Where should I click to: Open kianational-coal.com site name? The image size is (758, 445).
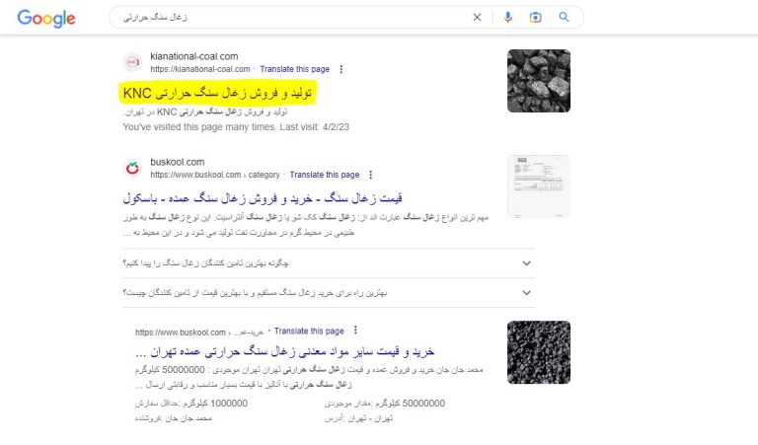(193, 56)
